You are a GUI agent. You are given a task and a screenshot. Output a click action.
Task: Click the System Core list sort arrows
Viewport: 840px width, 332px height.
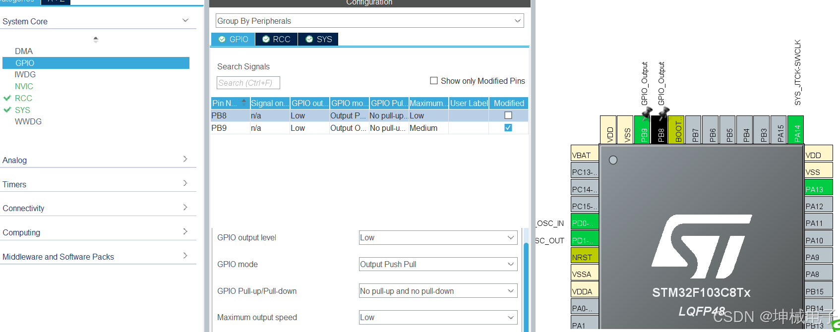(x=96, y=39)
